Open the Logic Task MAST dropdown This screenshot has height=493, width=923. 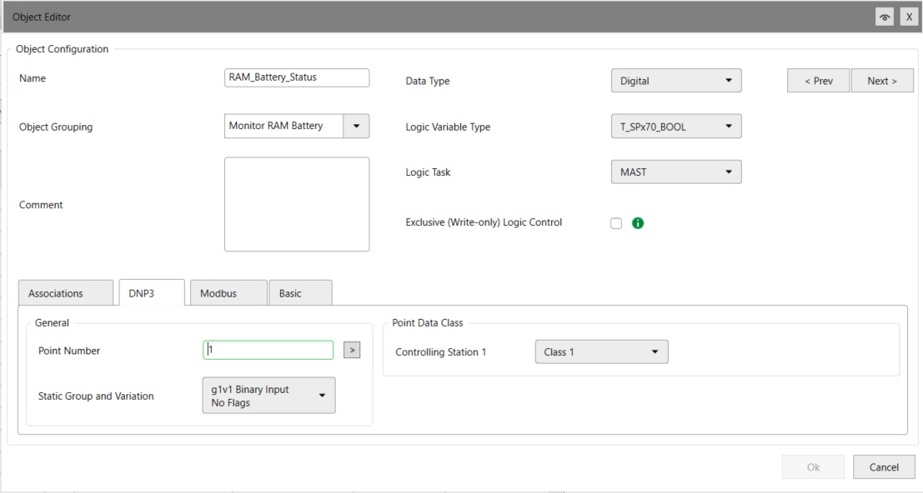pos(676,172)
